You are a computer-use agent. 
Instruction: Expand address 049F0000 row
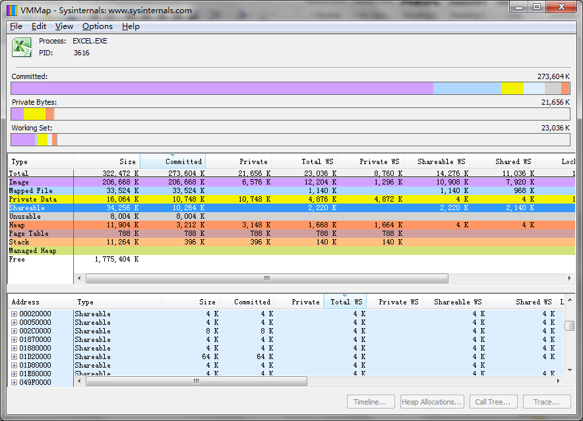14,382
